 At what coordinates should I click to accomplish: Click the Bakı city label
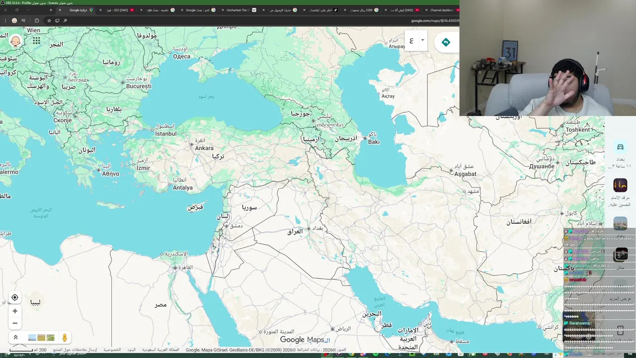[374, 142]
